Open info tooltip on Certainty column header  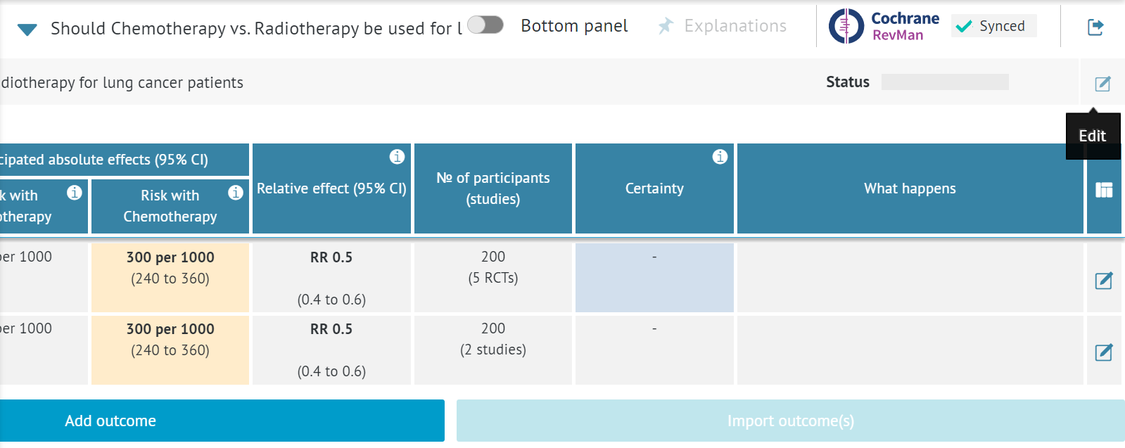click(720, 158)
